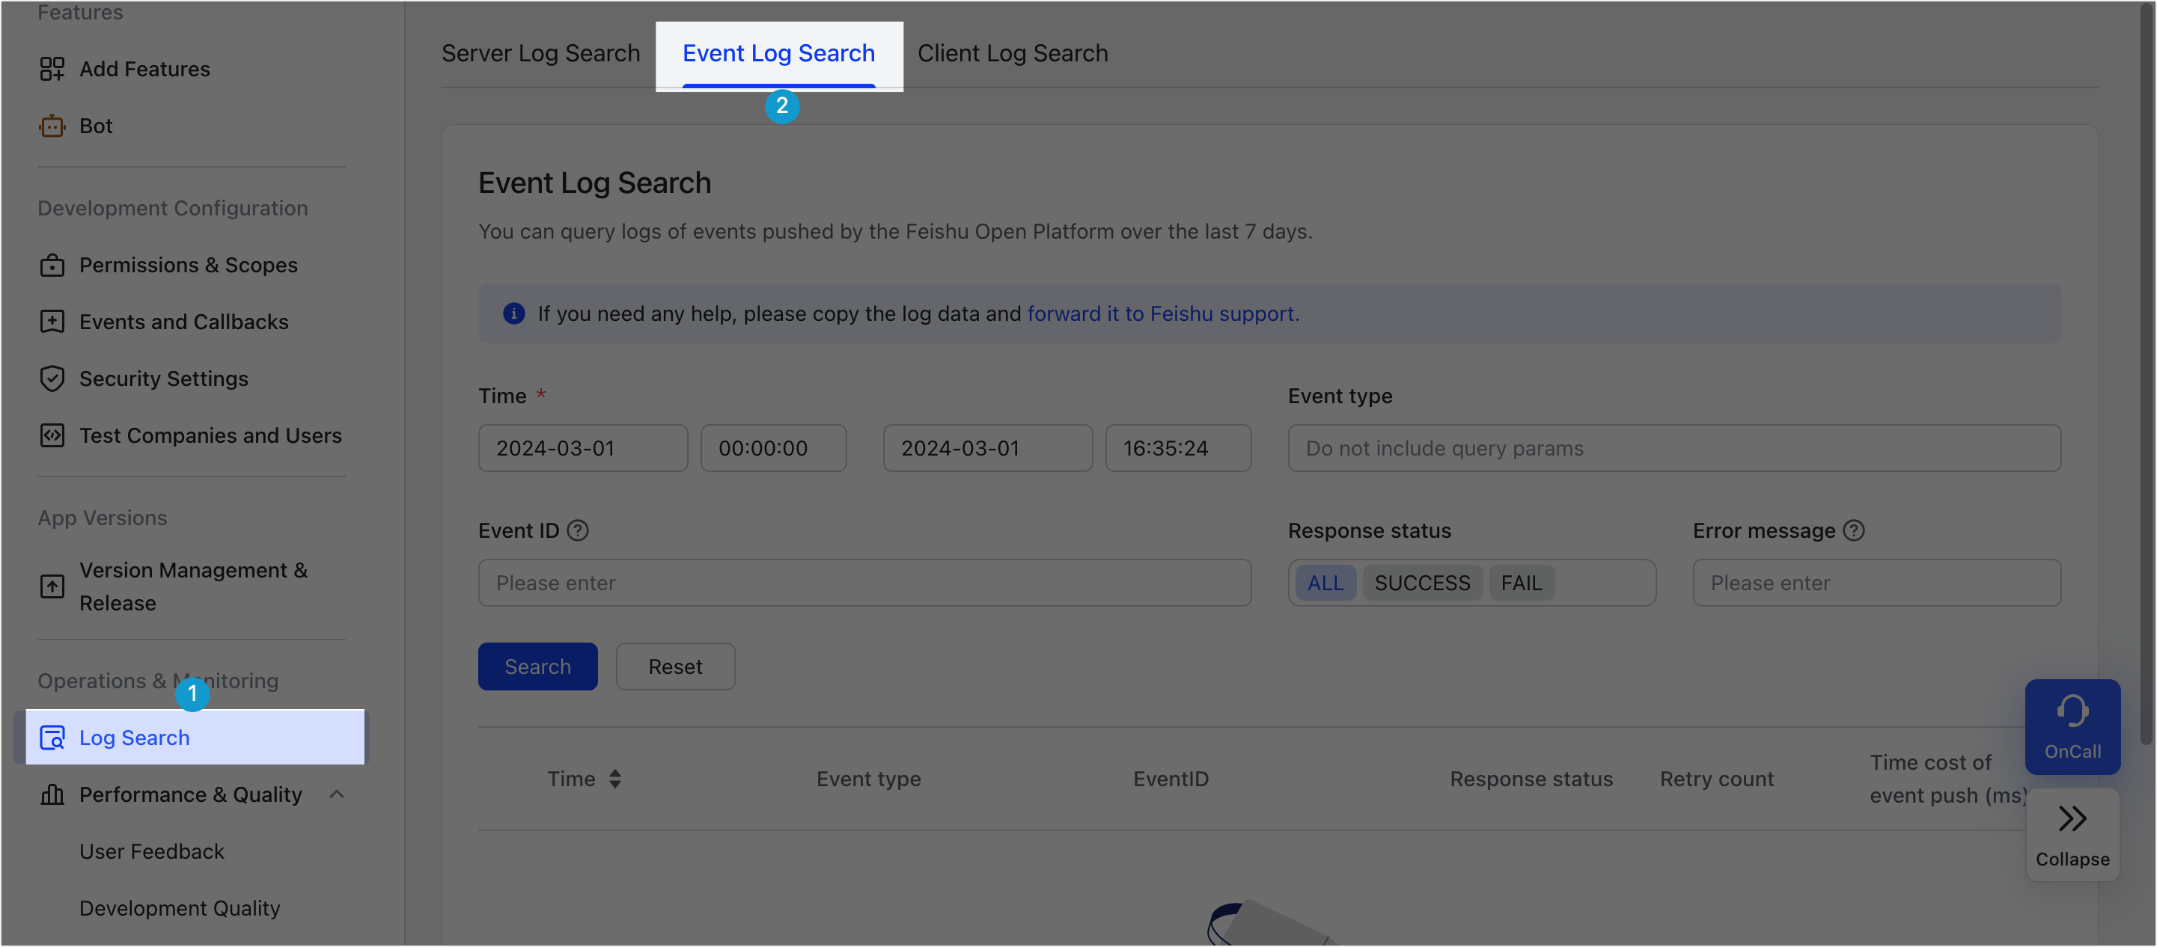Open Security Settings shield icon

pos(52,379)
